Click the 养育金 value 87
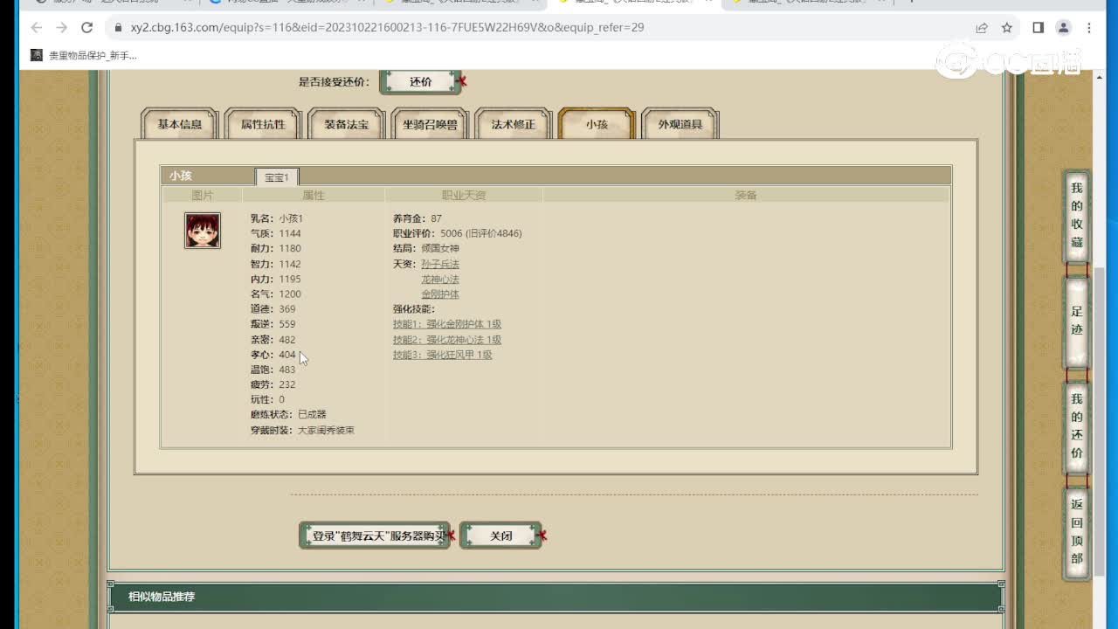 [436, 218]
